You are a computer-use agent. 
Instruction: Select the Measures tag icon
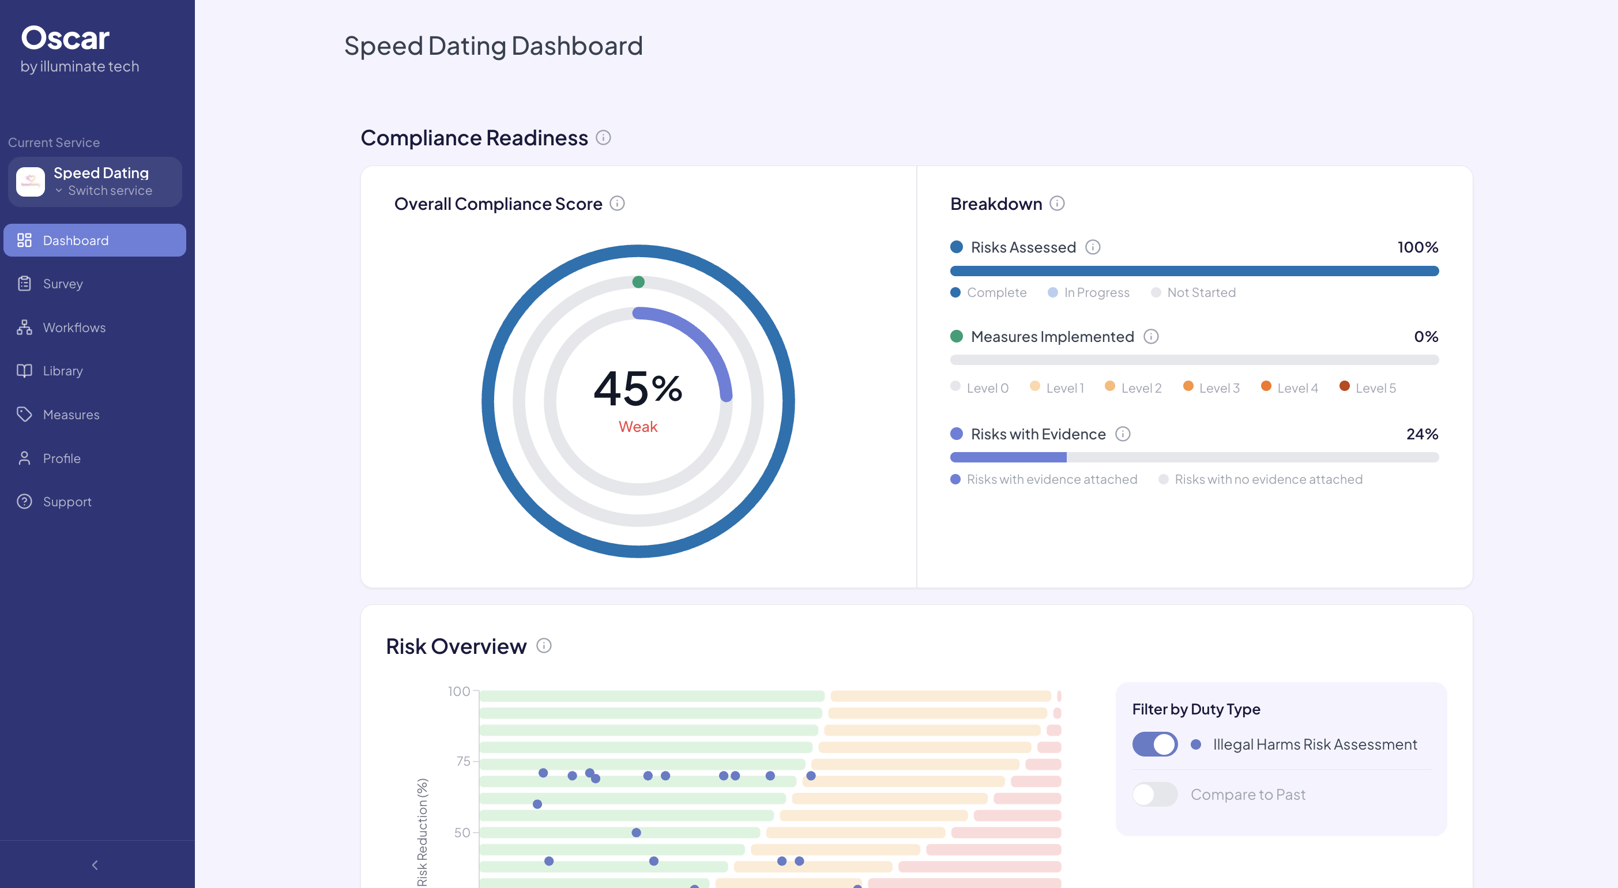point(24,414)
